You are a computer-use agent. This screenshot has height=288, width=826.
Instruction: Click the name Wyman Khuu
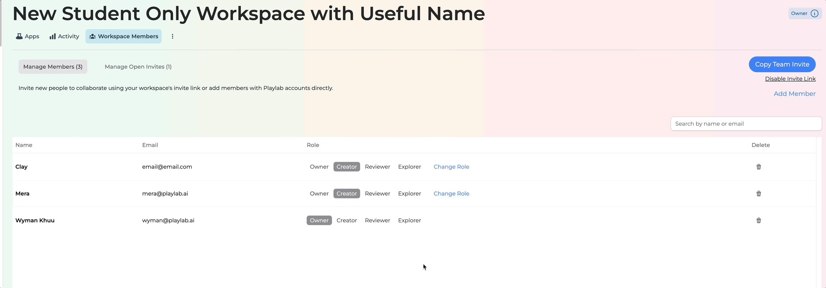(x=35, y=221)
